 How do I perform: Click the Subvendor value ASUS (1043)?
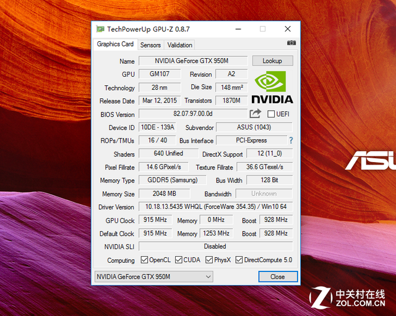(x=254, y=127)
